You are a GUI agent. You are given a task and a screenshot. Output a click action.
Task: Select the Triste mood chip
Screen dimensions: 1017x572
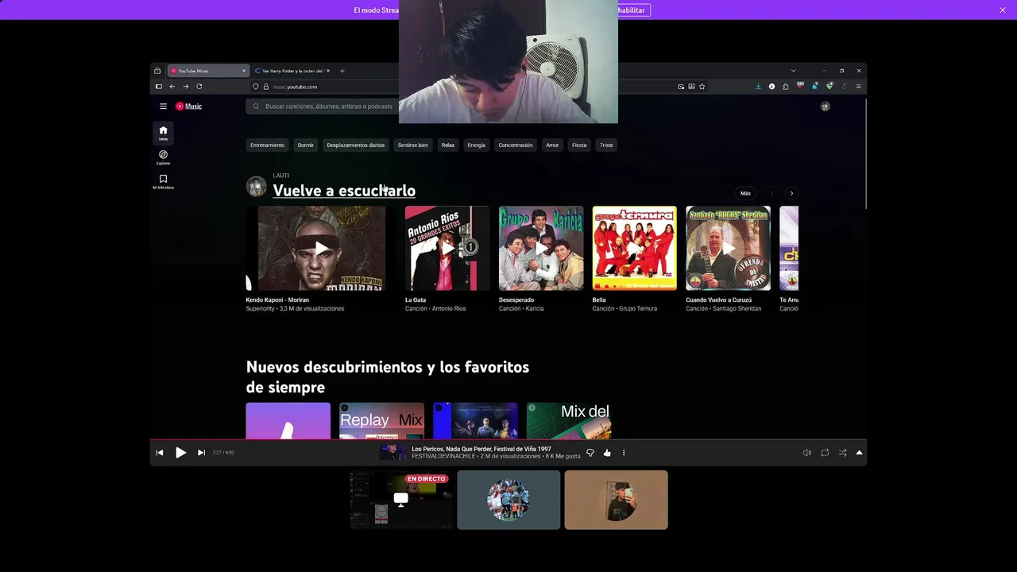pyautogui.click(x=607, y=145)
